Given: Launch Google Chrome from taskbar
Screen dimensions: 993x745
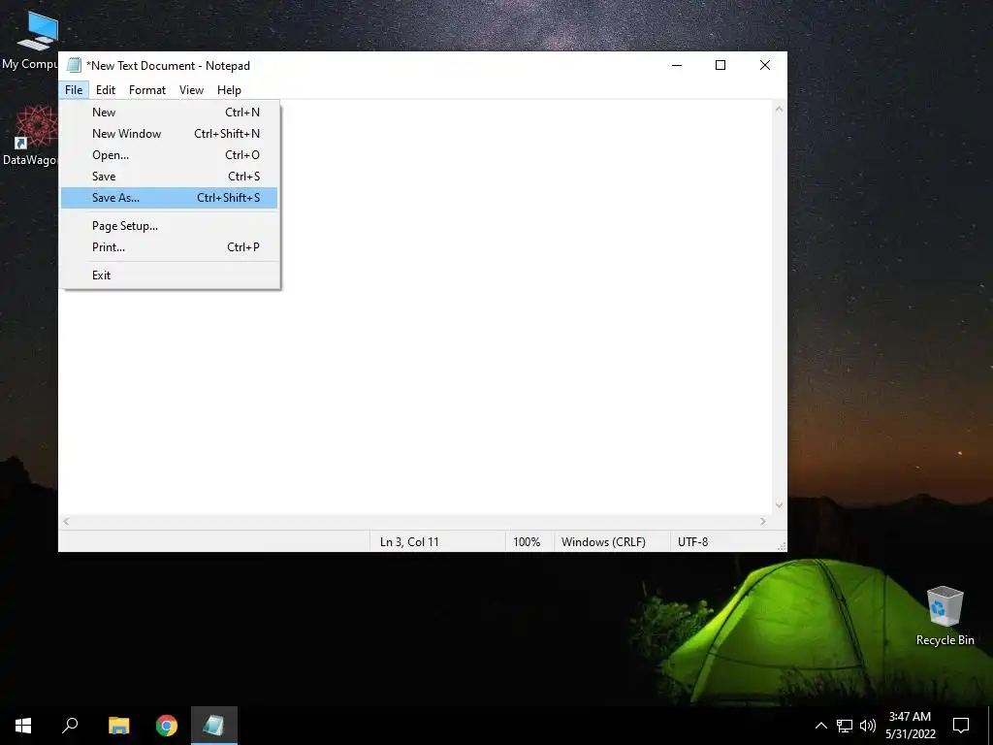Looking at the screenshot, I should click(x=167, y=726).
